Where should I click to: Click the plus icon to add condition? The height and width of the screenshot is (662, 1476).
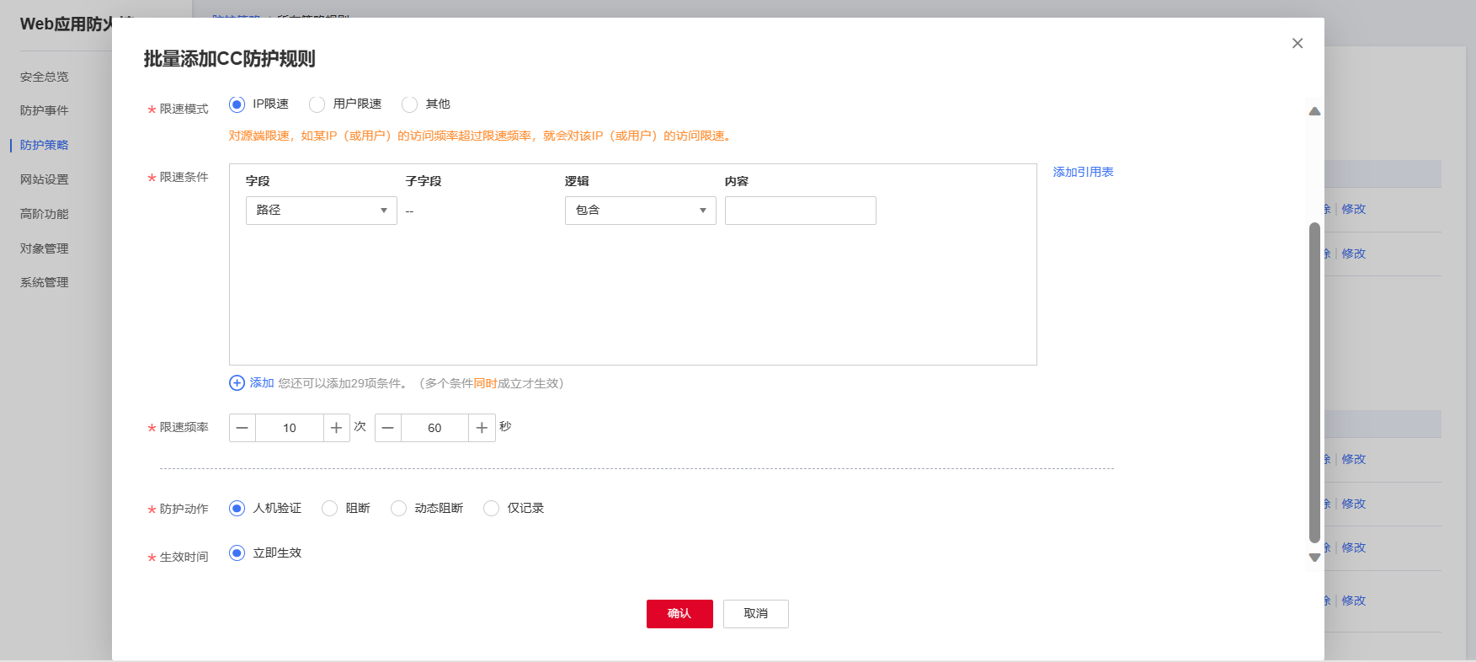pos(237,383)
